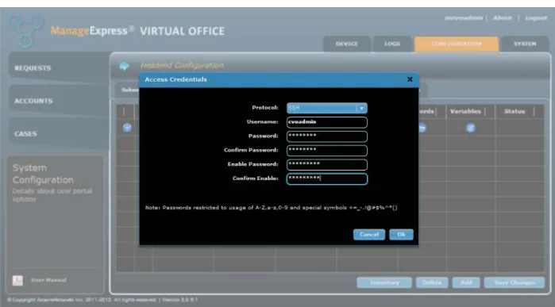Click the logged-in username link at top
Screen dimensions: 555x307
click(x=464, y=17)
